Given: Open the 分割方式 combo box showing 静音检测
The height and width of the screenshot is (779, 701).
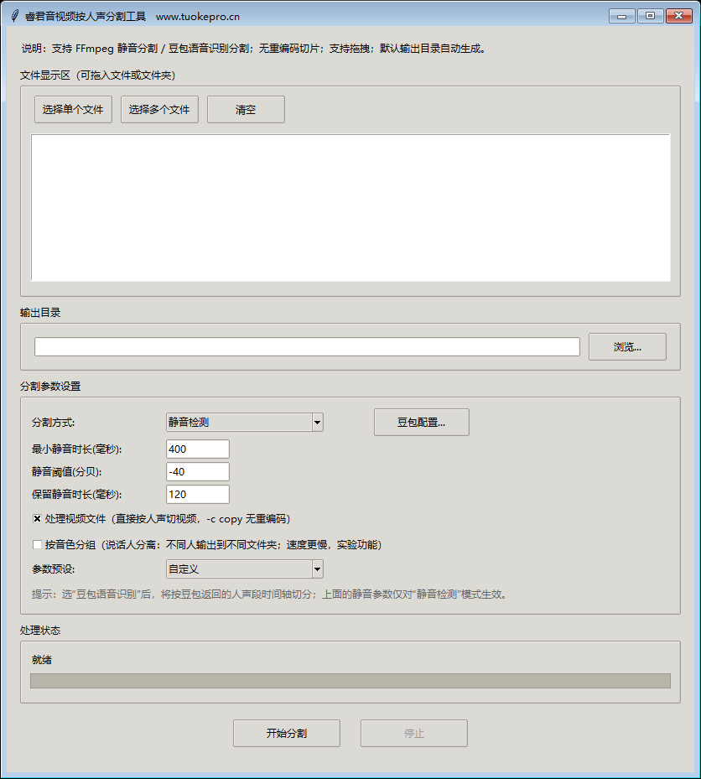Looking at the screenshot, I should pyautogui.click(x=245, y=423).
